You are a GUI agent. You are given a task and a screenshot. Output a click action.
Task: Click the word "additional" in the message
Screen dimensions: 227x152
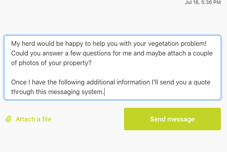coord(101,82)
